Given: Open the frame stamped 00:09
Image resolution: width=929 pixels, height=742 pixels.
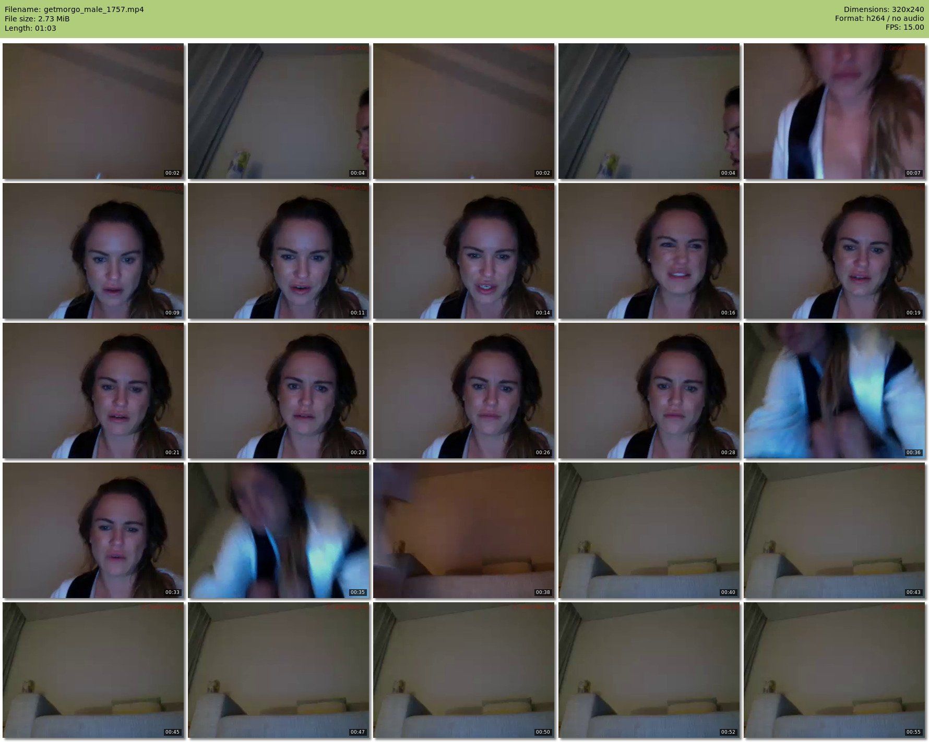Looking at the screenshot, I should coord(93,251).
